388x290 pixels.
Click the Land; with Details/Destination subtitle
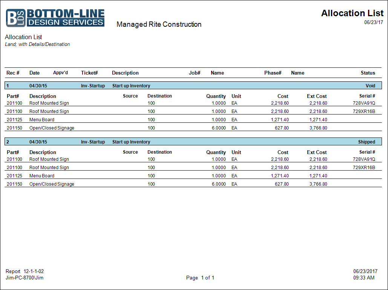pos(37,44)
